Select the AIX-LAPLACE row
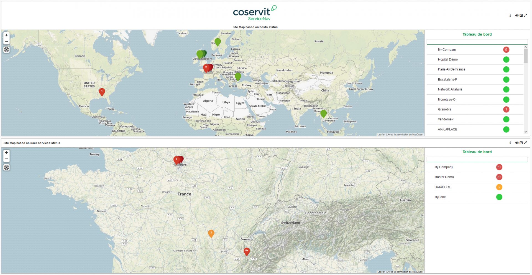This screenshot has height=275, width=532. click(x=475, y=129)
